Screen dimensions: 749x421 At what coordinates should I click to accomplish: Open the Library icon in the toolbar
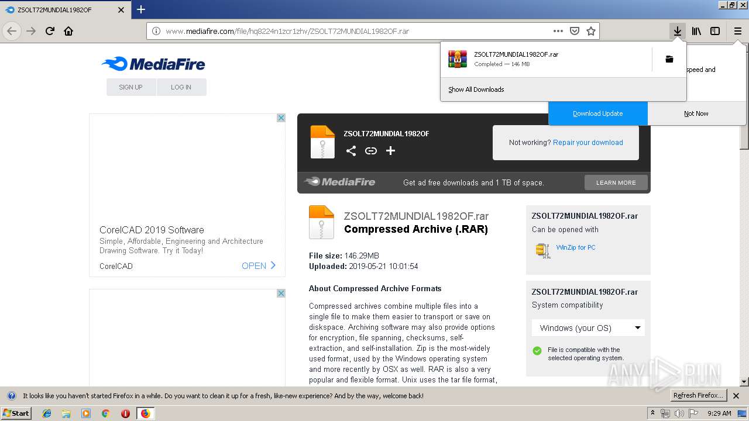[696, 31]
